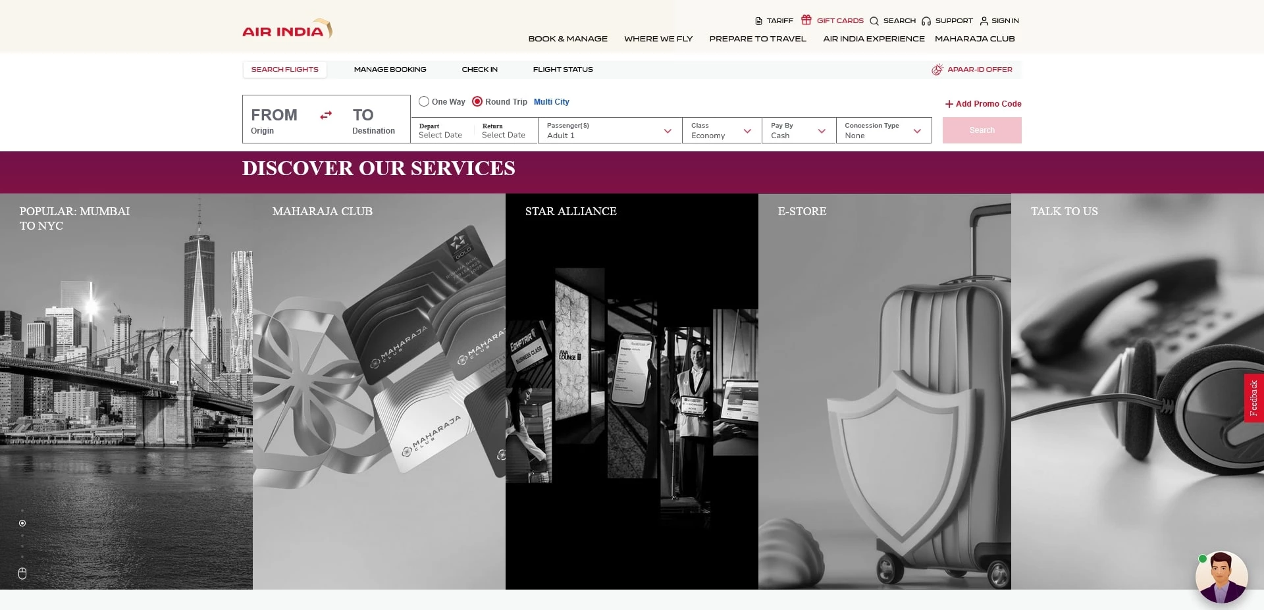Select the active carousel slide indicator dot

(22, 523)
